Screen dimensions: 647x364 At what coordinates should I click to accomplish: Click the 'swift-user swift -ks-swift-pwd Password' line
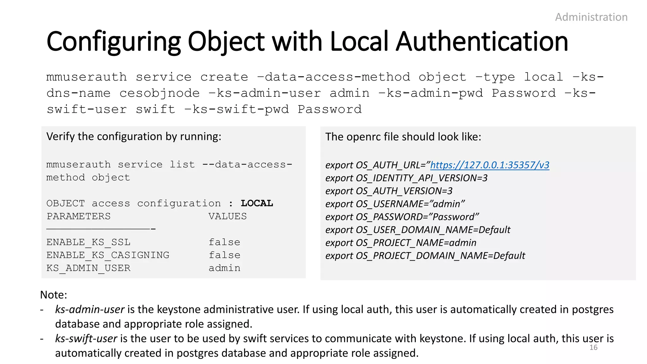click(x=204, y=109)
